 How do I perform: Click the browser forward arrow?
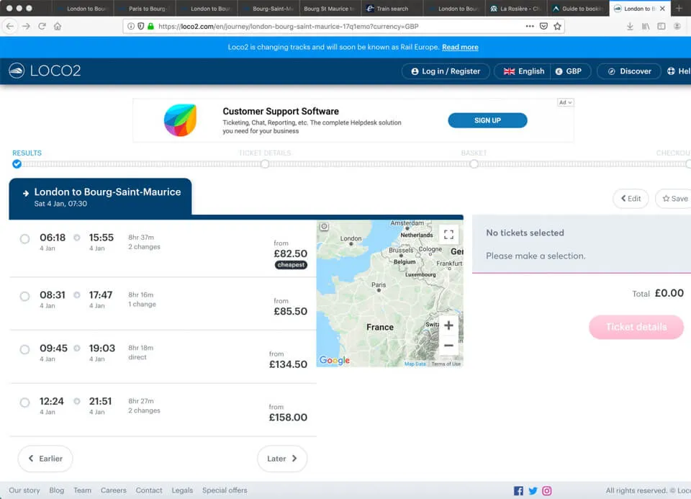26,27
